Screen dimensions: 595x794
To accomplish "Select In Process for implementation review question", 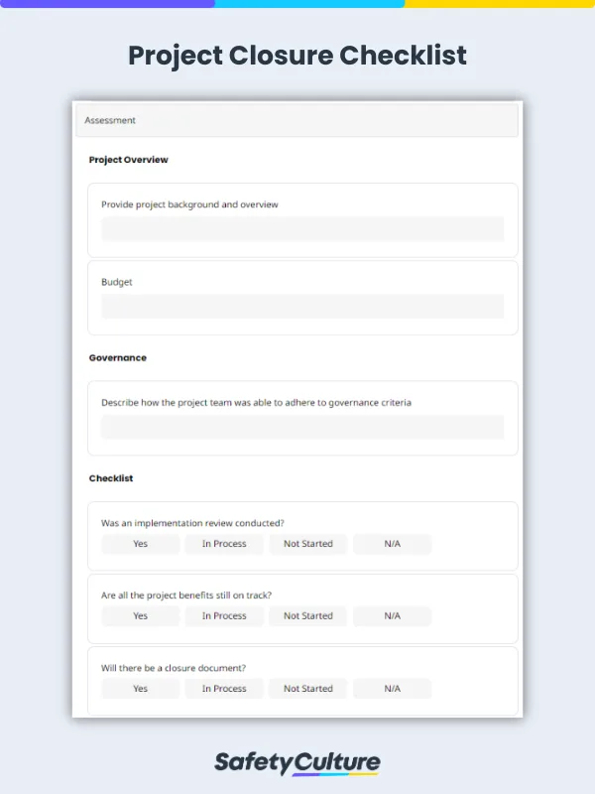I will pyautogui.click(x=224, y=544).
